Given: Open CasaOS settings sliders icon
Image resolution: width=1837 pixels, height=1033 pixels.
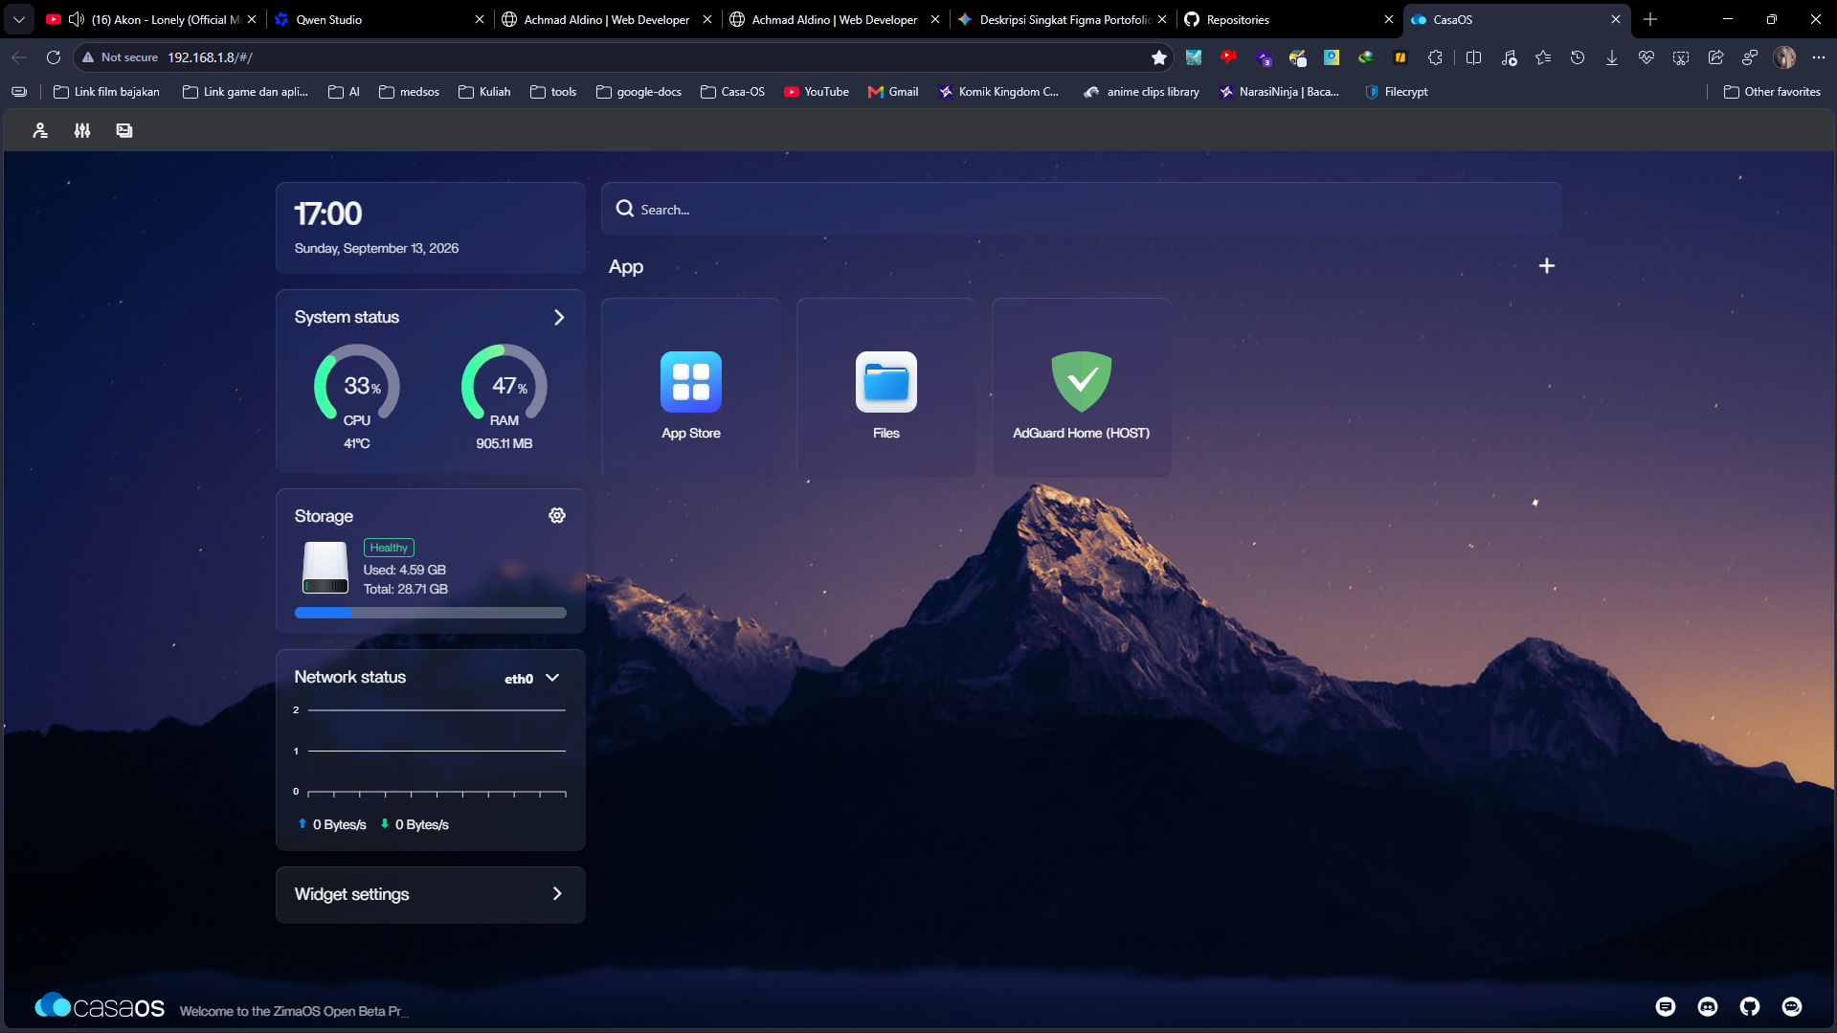Looking at the screenshot, I should coord(82,130).
